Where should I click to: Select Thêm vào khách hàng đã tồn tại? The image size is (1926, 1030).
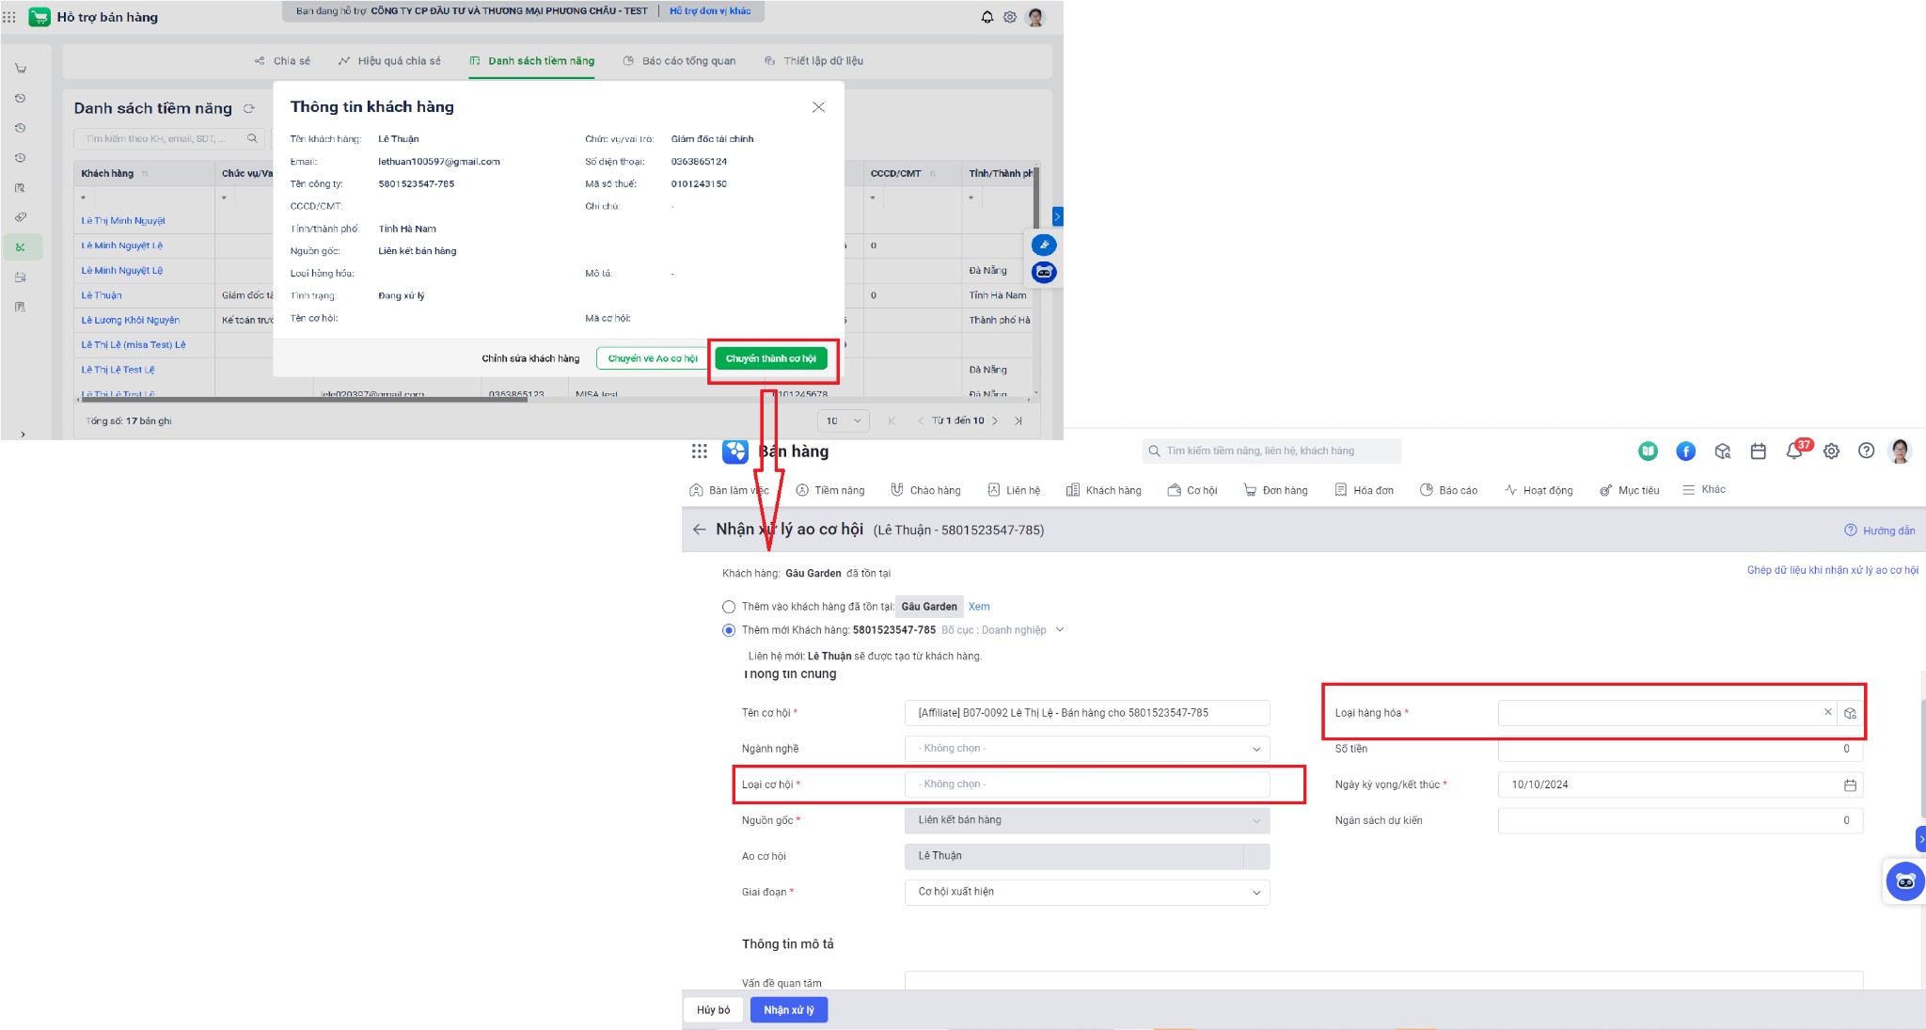(x=729, y=607)
